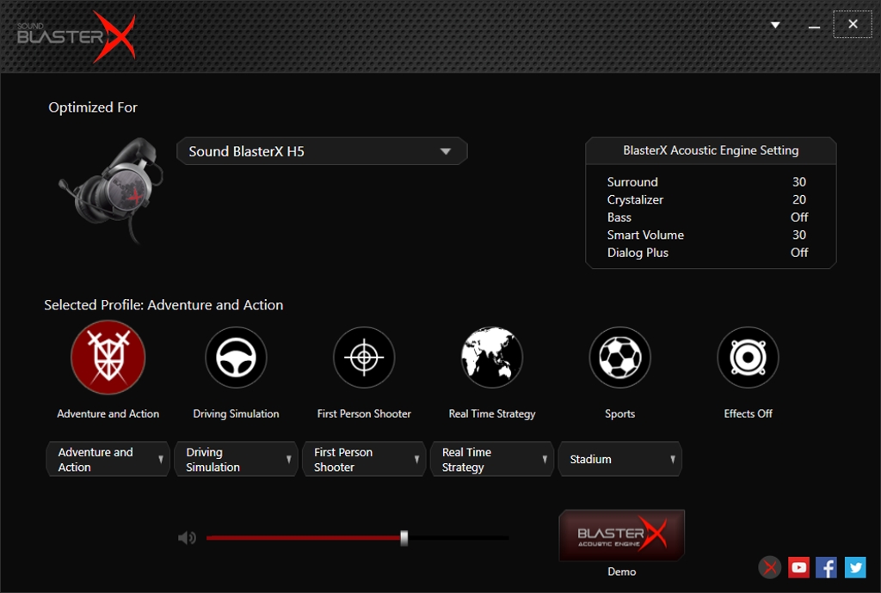Click the red X icon beside YouTube
Image resolution: width=881 pixels, height=593 pixels.
pyautogui.click(x=770, y=567)
